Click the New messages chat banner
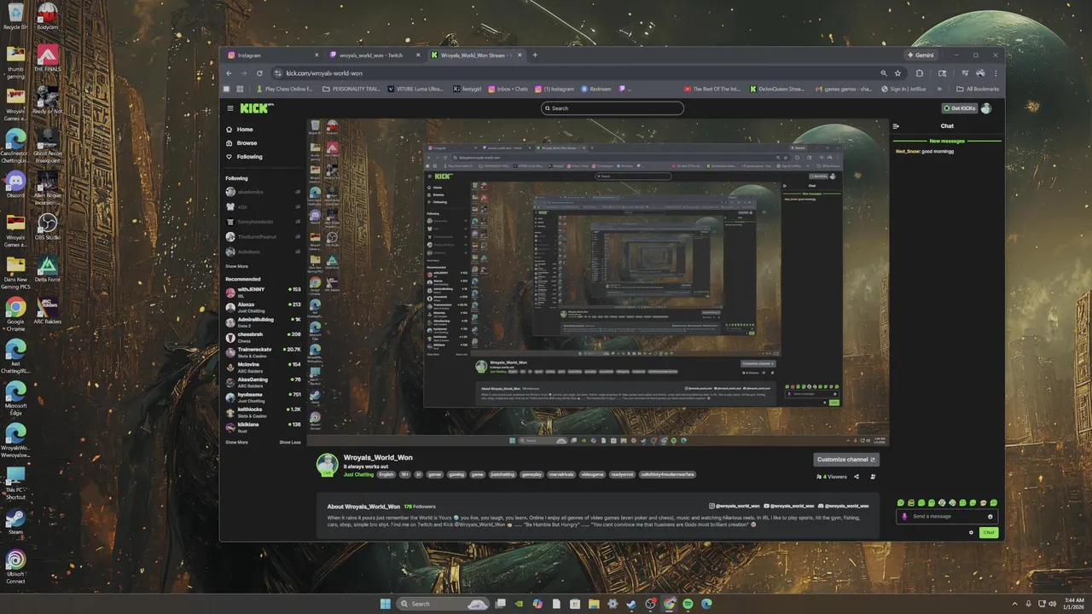This screenshot has width=1092, height=614. (x=947, y=141)
